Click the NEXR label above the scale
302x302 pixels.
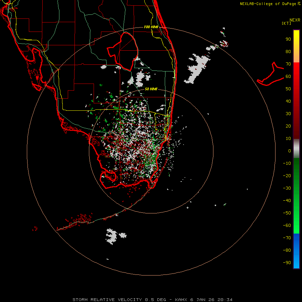[295, 20]
